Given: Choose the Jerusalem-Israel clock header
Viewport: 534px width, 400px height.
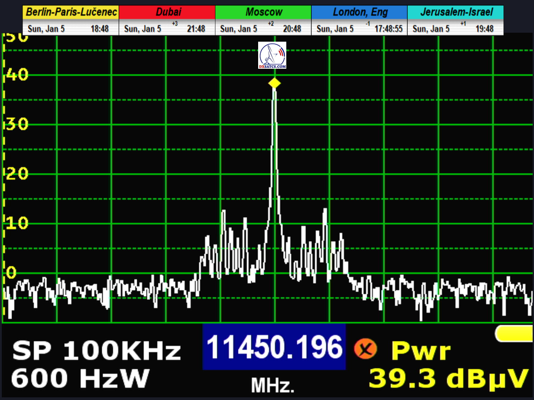Looking at the screenshot, I should pos(455,12).
